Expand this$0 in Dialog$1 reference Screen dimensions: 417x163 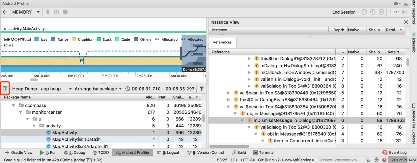pos(249,58)
